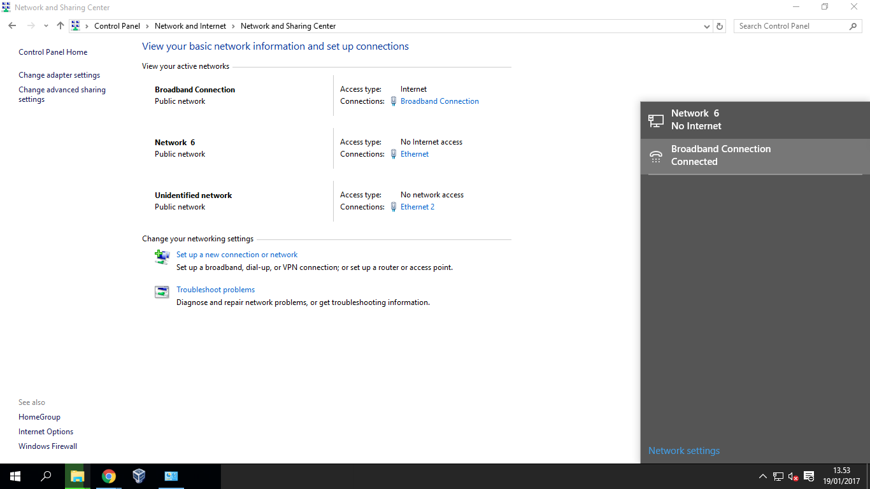Go up one level with Up arrow
This screenshot has width=870, height=489.
[x=61, y=26]
